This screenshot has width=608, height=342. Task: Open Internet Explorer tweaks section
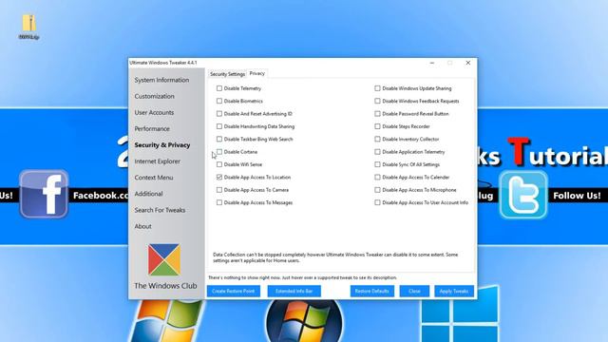[157, 161]
